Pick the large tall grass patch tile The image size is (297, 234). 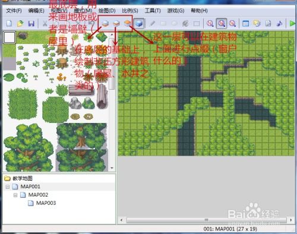(23, 103)
